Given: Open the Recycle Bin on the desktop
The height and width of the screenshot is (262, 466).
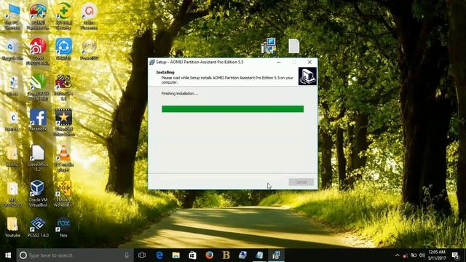Looking at the screenshot, I should 12,49.
